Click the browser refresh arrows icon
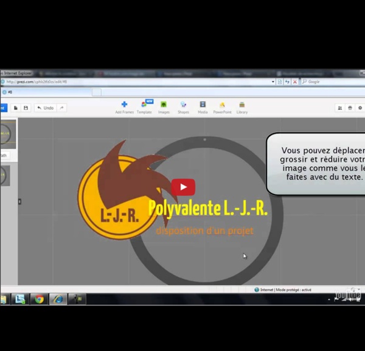365x351 pixels. click(287, 82)
